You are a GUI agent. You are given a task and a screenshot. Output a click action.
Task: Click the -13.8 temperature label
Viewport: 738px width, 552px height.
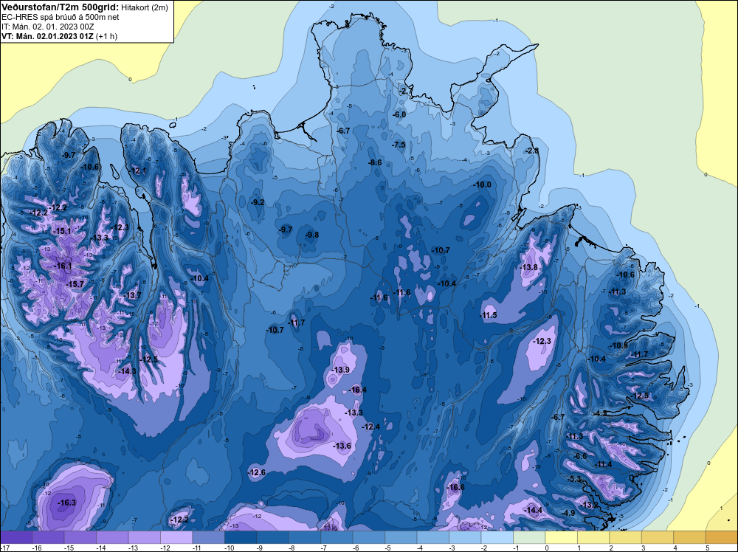pyautogui.click(x=528, y=267)
